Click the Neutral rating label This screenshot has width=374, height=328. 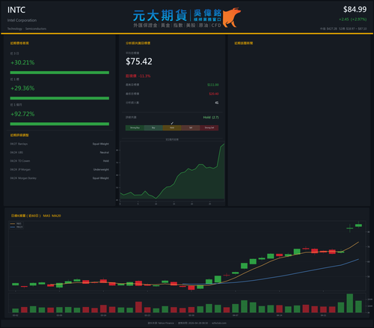pos(105,153)
